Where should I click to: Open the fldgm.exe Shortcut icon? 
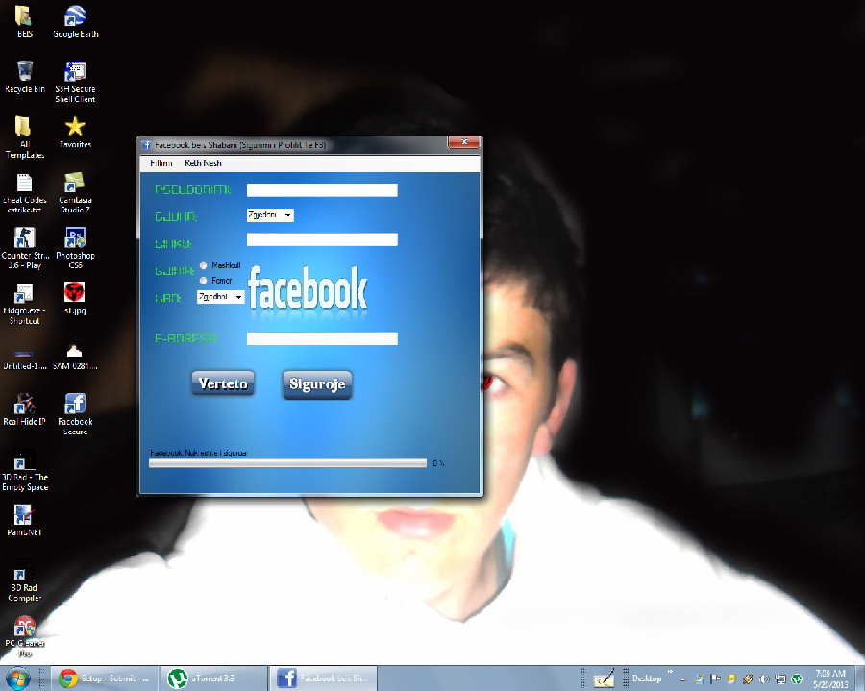point(24,304)
